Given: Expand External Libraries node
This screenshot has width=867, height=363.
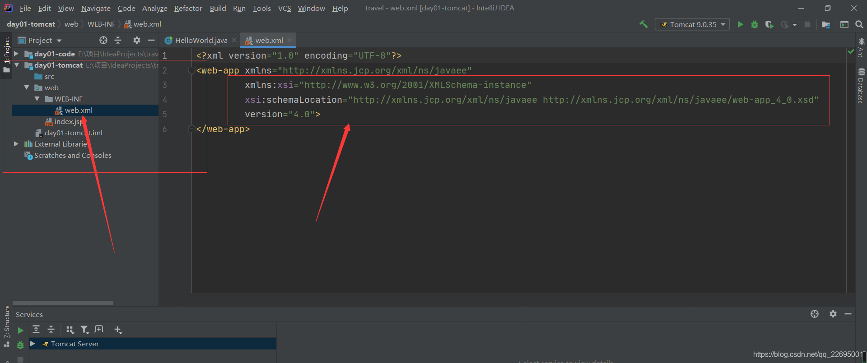Looking at the screenshot, I should (16, 144).
